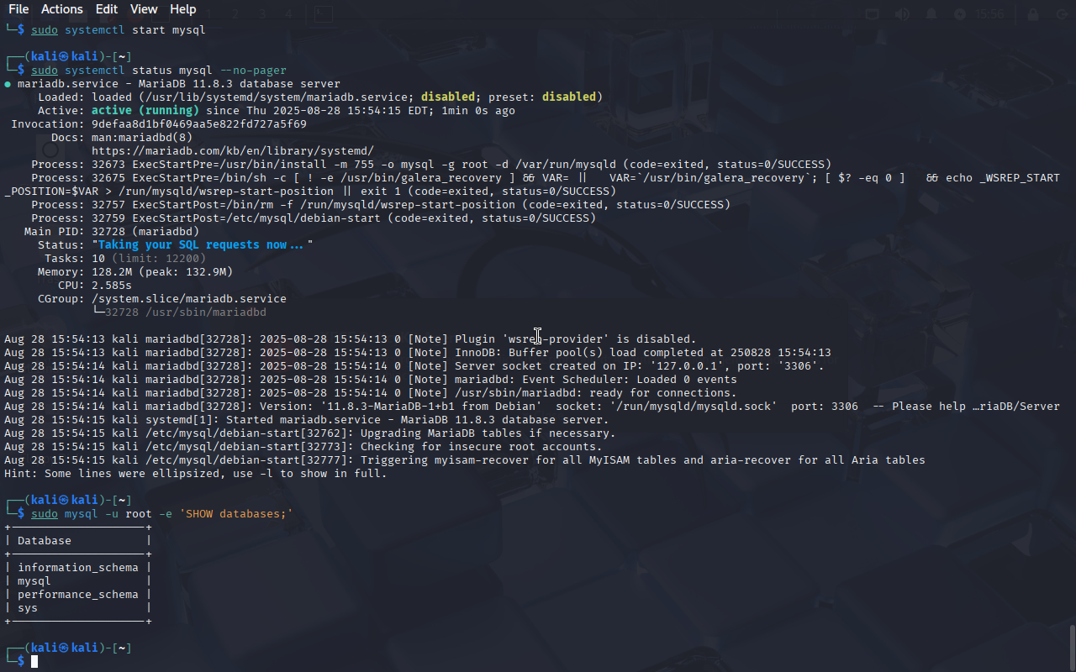Viewport: 1076px width, 672px height.
Task: Click the 'mariadb.service - MariaDB 11.8.3 database server' title line
Action: [x=179, y=83]
